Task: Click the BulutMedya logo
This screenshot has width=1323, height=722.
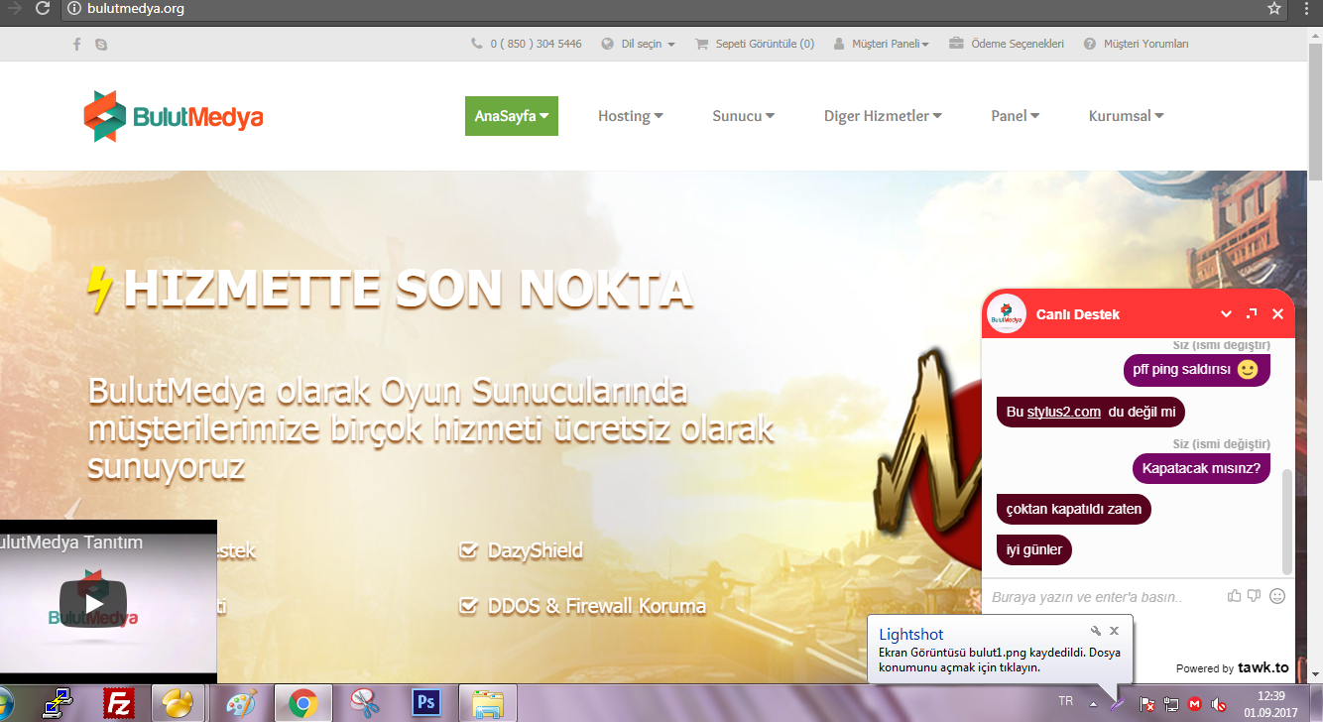Action: click(174, 117)
